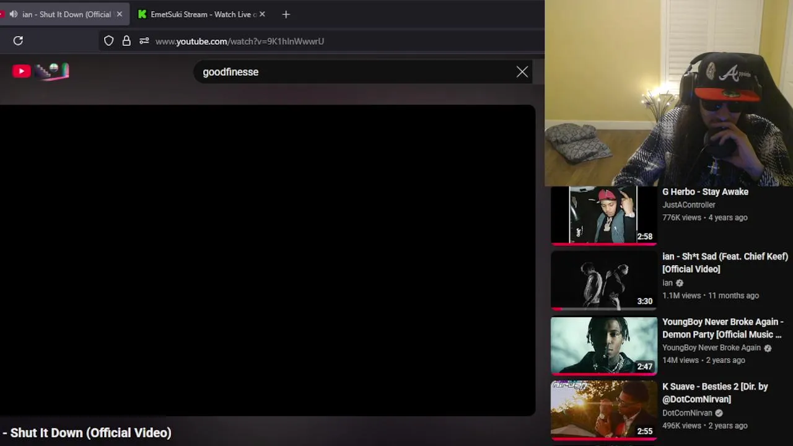Click the verified badge next to ian
The height and width of the screenshot is (446, 793).
680,283
